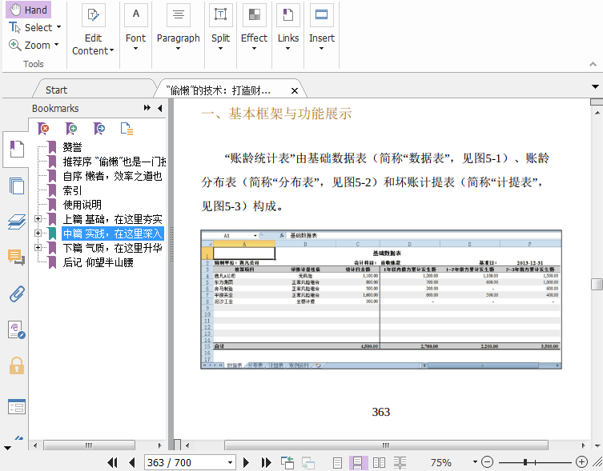Open the Edit Content tool
Screen dimensions: 603x471
pyautogui.click(x=94, y=30)
